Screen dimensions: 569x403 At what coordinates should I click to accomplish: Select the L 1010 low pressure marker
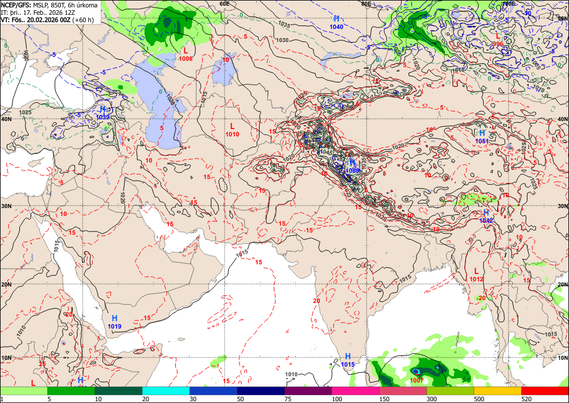tap(232, 130)
